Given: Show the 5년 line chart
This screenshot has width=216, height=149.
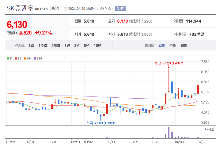Looking at the screenshot, I should (x=87, y=45).
